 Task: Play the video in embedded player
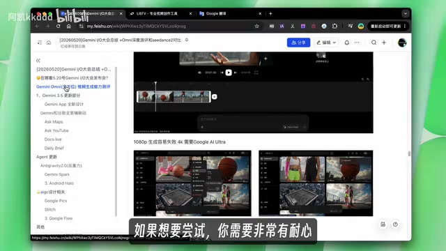[229, 73]
